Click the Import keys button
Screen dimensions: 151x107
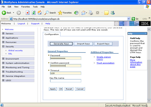[83, 44]
